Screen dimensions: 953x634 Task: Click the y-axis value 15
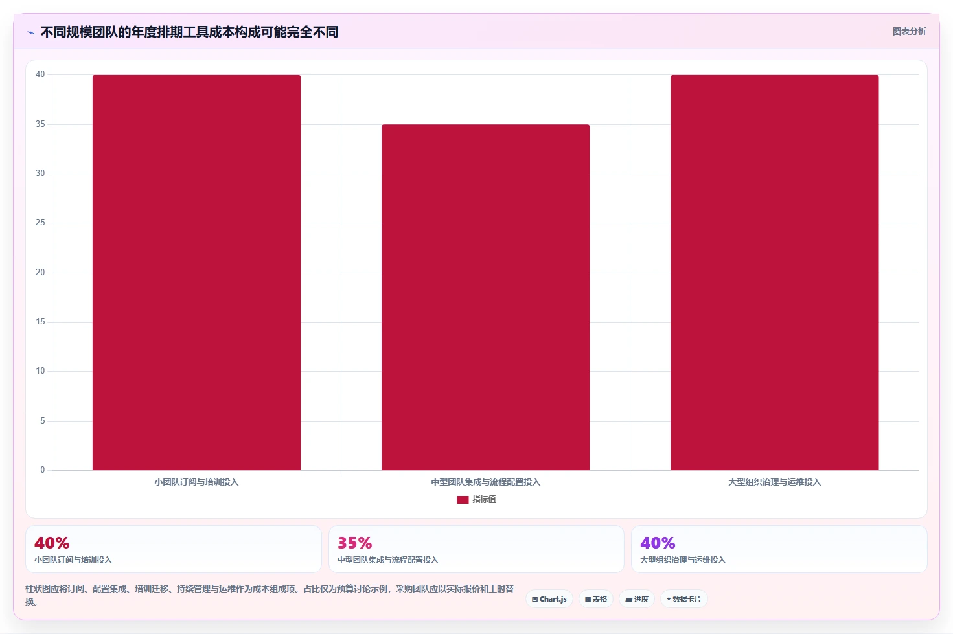[x=40, y=322]
